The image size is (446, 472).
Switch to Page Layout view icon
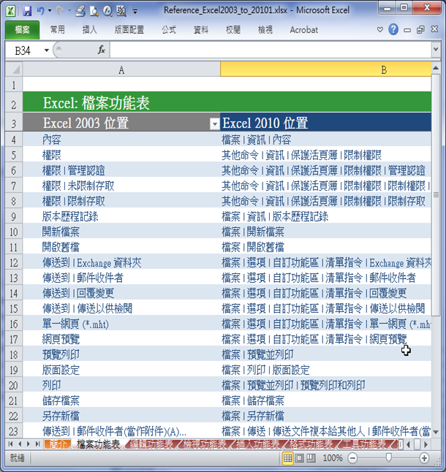click(x=299, y=458)
